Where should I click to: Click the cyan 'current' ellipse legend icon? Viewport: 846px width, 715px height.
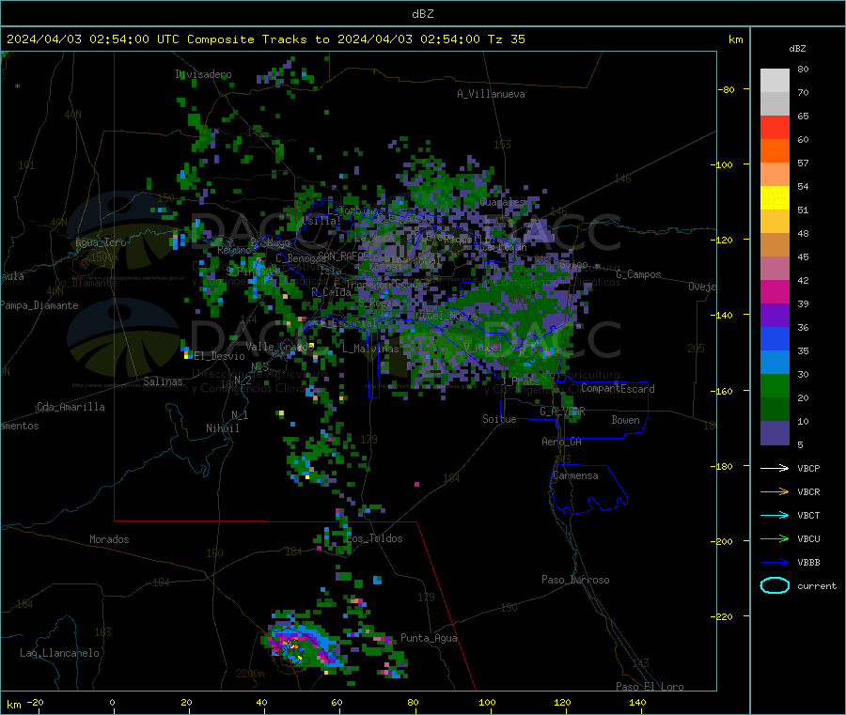tap(775, 585)
